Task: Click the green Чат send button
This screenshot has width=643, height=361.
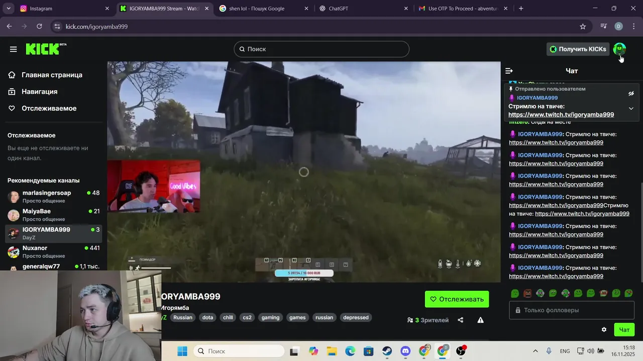Action: pyautogui.click(x=624, y=329)
